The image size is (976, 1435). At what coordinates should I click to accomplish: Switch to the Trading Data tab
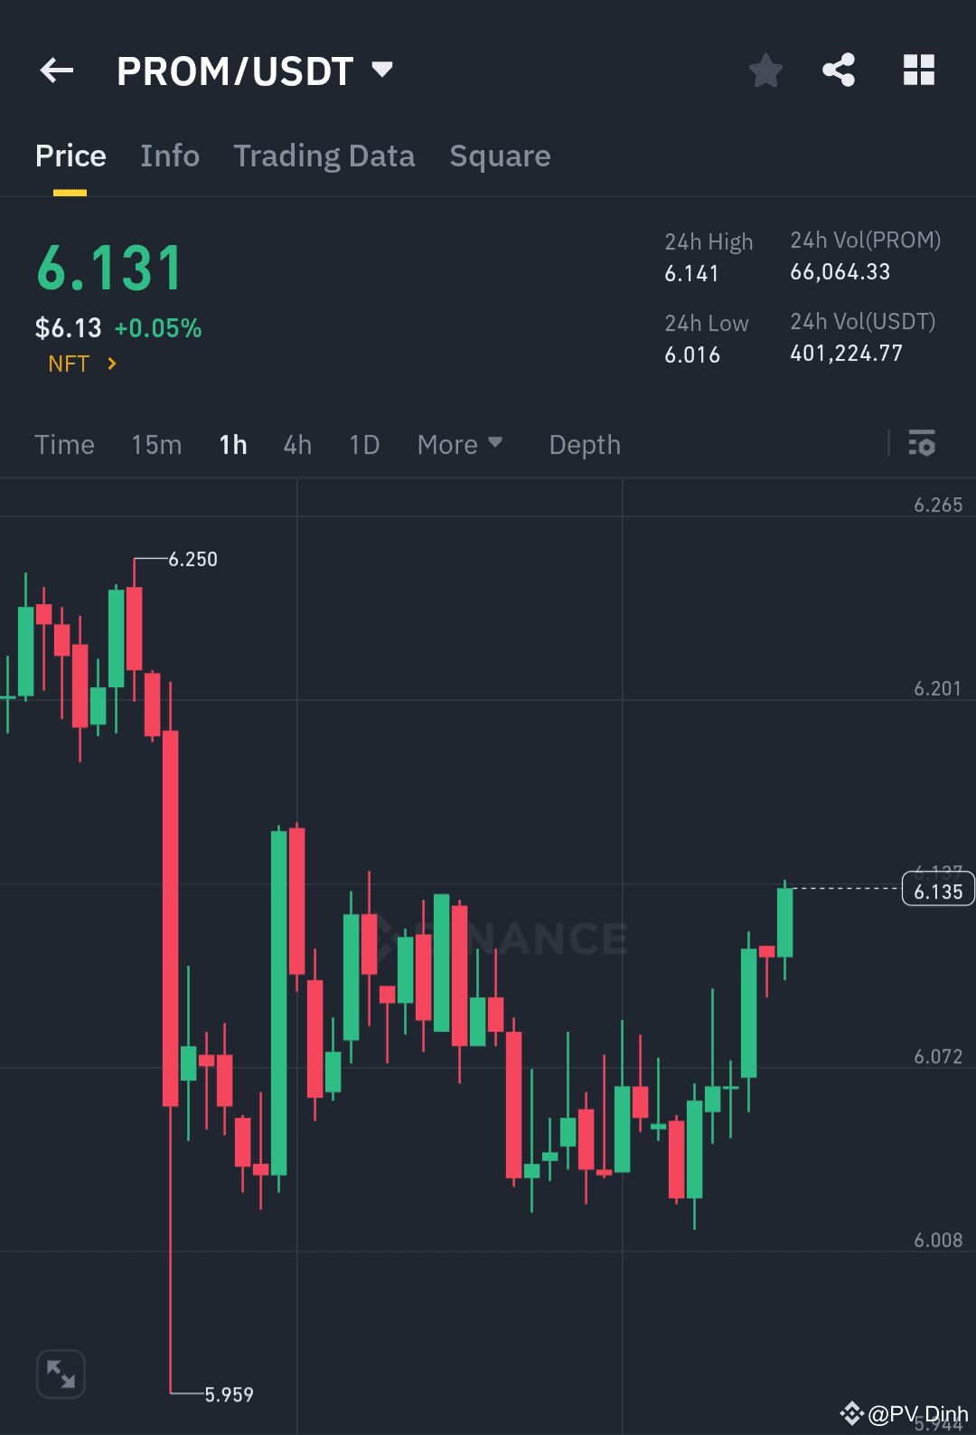pos(324,156)
